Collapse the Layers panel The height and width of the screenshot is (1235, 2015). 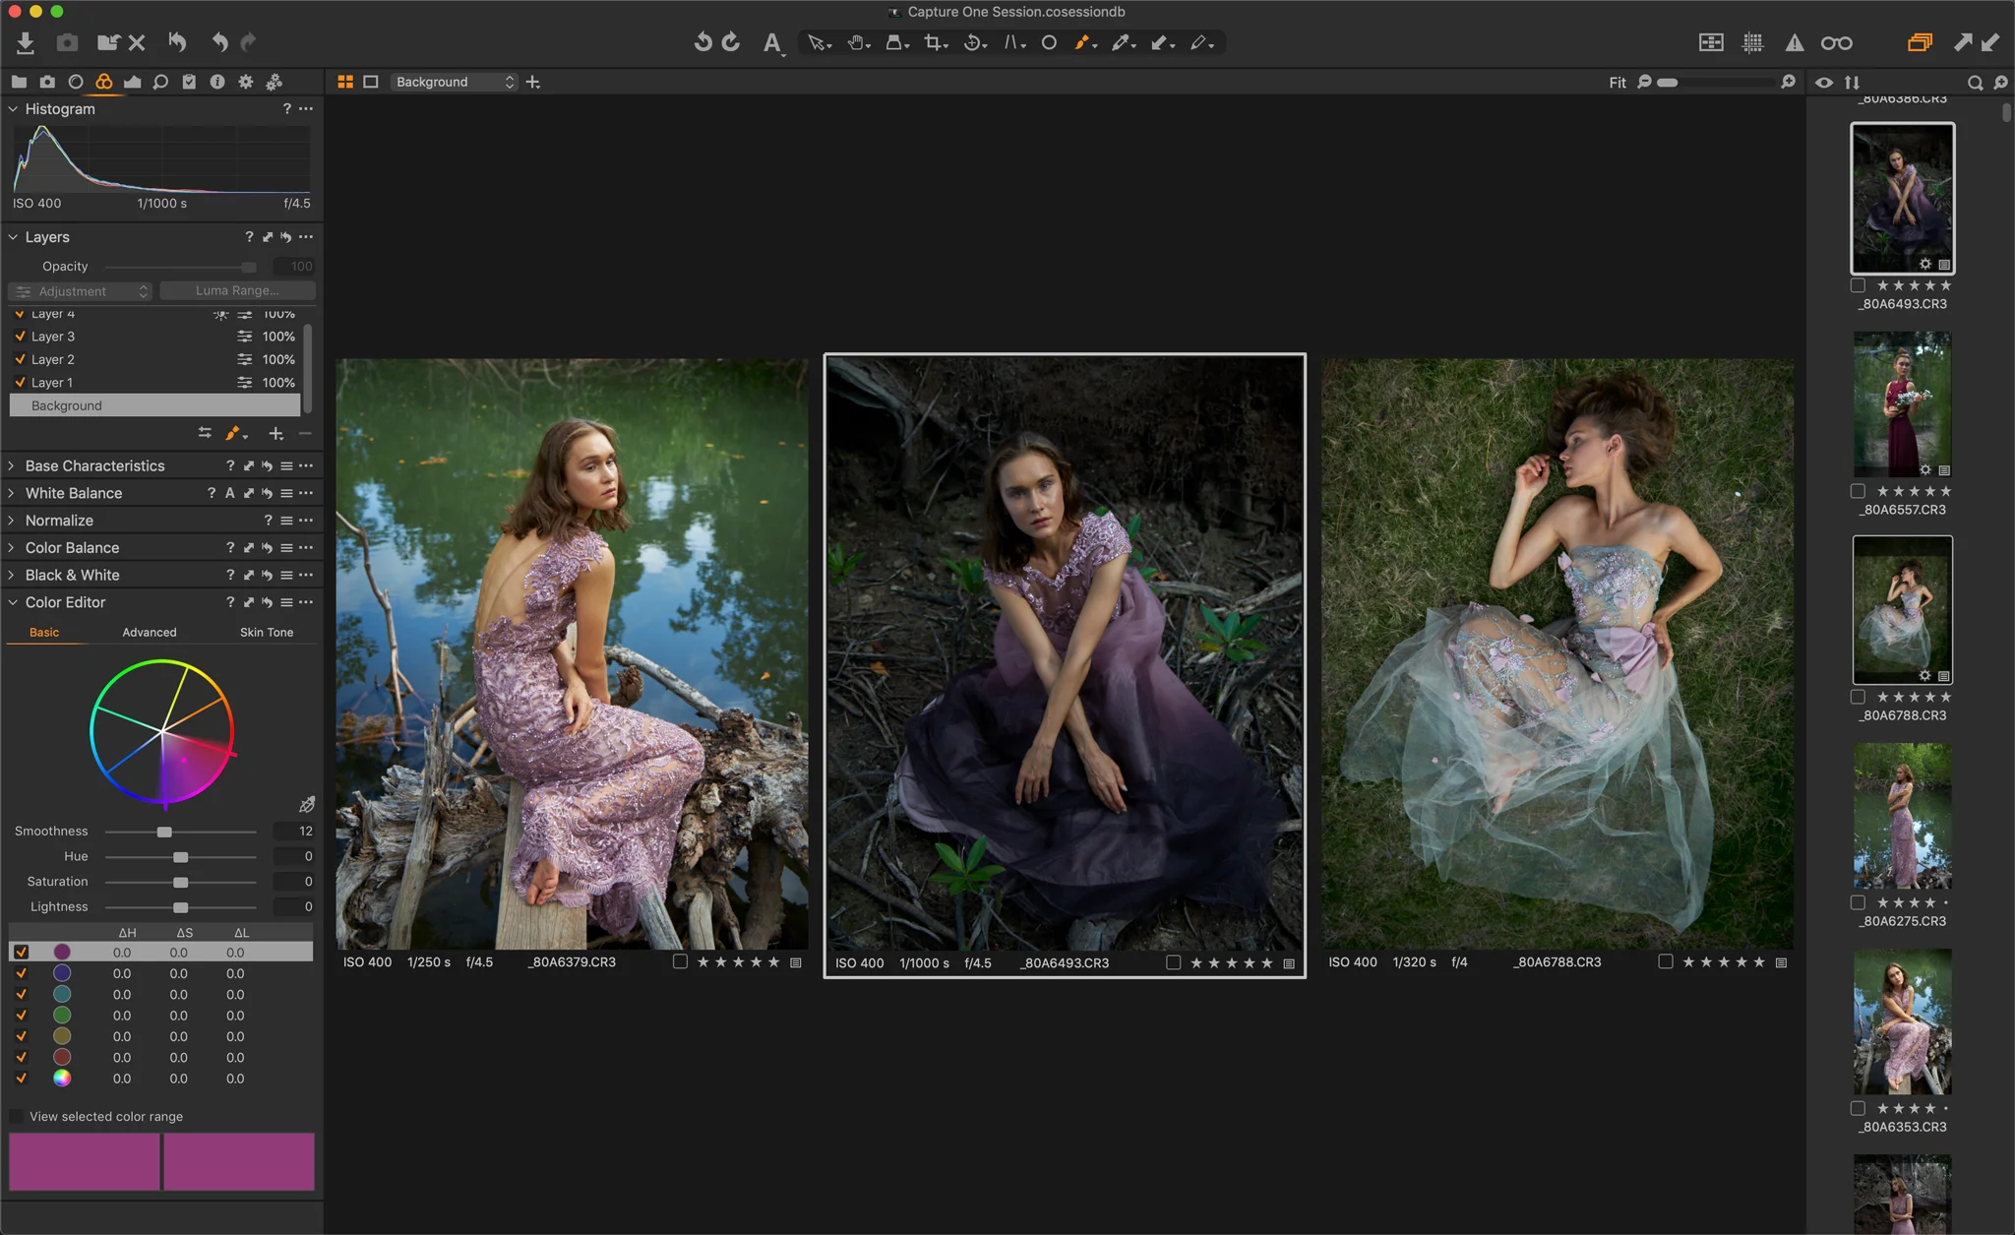click(x=13, y=237)
